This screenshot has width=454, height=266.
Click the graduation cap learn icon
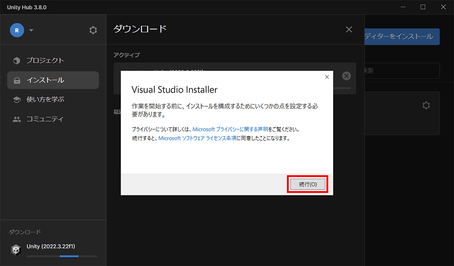tap(17, 99)
